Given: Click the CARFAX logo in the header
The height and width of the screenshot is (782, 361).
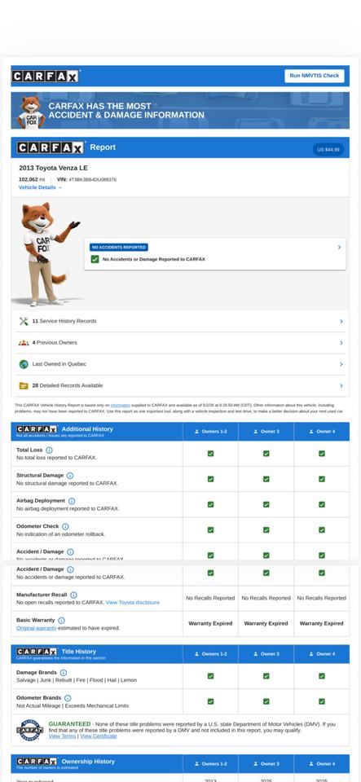Looking at the screenshot, I should pyautogui.click(x=46, y=77).
